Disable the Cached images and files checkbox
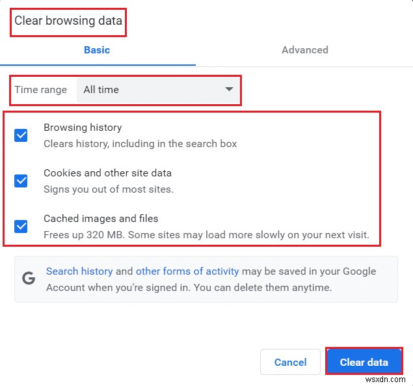This screenshot has height=386, width=413. pos(21,227)
